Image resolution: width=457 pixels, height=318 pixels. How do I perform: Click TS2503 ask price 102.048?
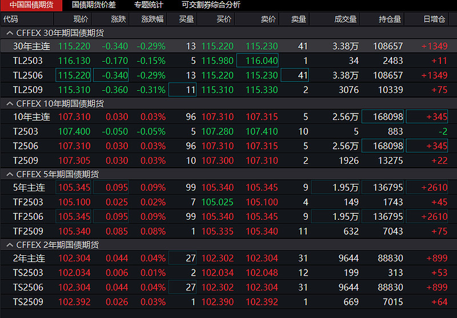click(x=262, y=272)
